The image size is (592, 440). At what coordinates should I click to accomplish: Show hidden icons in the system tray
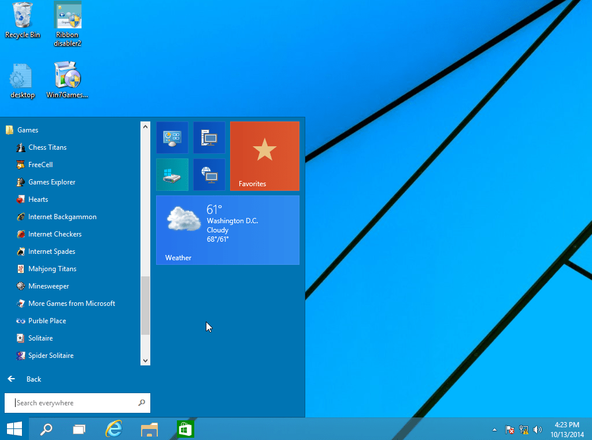point(494,430)
